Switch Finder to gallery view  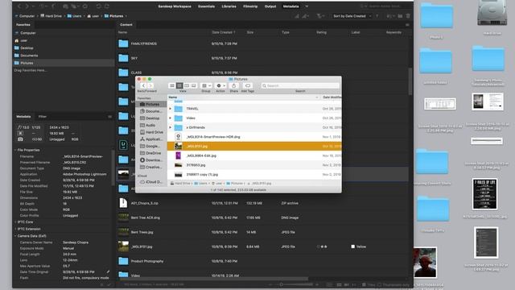(194, 86)
